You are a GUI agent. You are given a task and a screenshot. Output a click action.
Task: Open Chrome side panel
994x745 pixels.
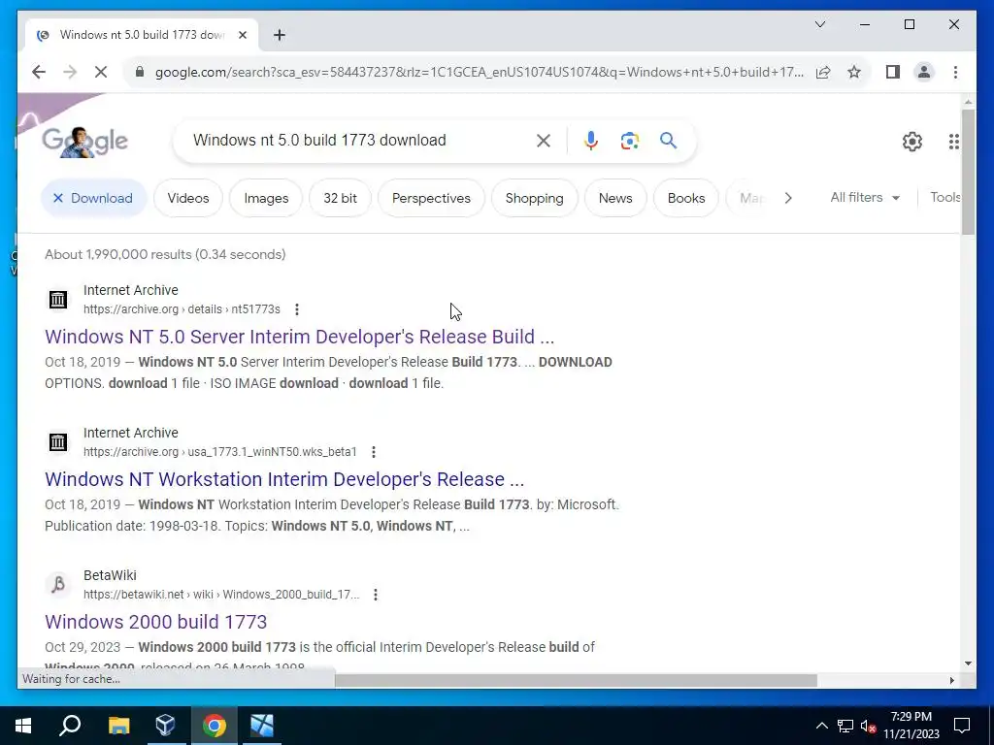(893, 72)
